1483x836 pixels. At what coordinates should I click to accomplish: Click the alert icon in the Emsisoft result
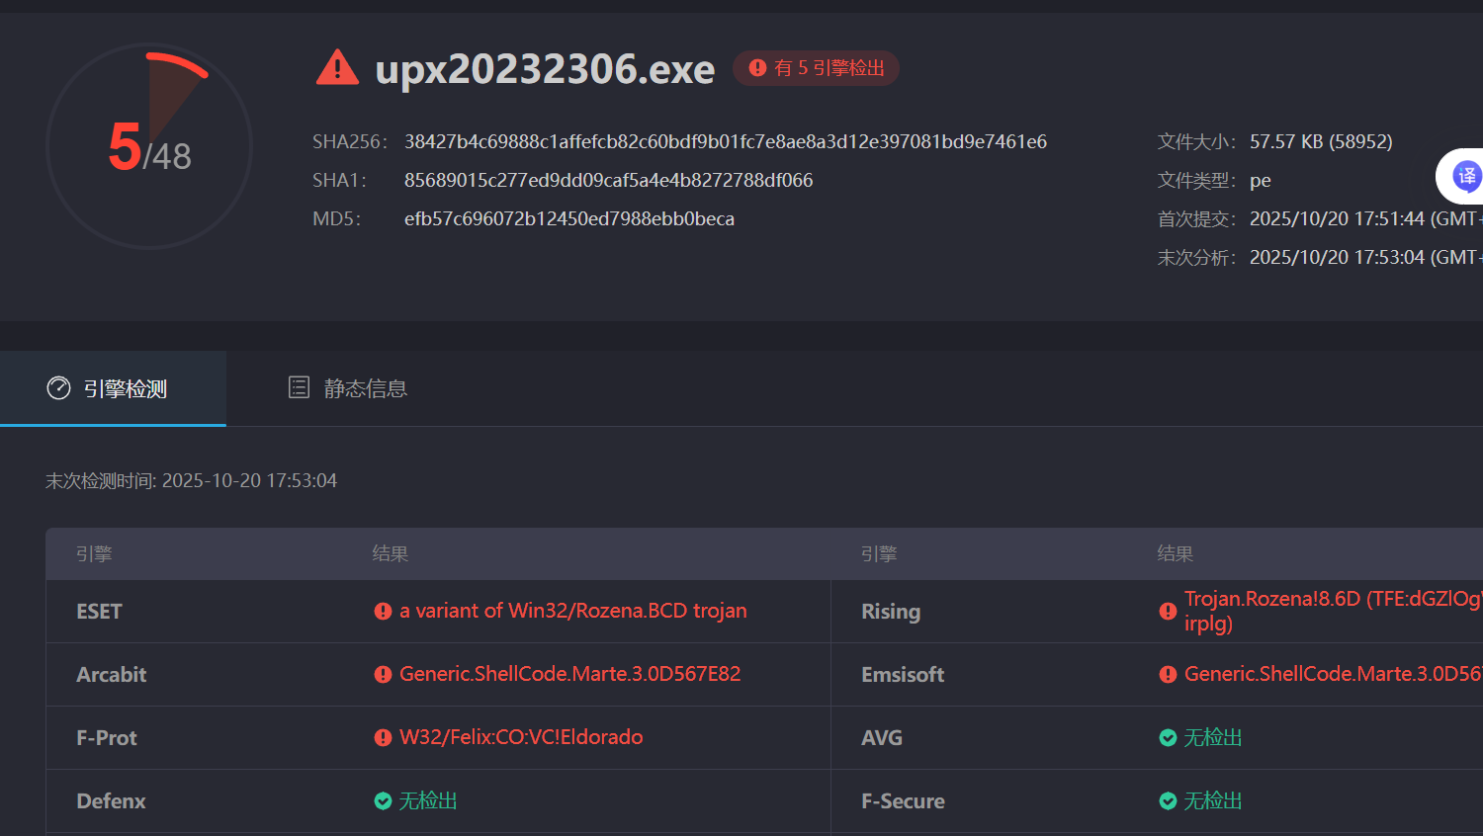tap(1168, 675)
